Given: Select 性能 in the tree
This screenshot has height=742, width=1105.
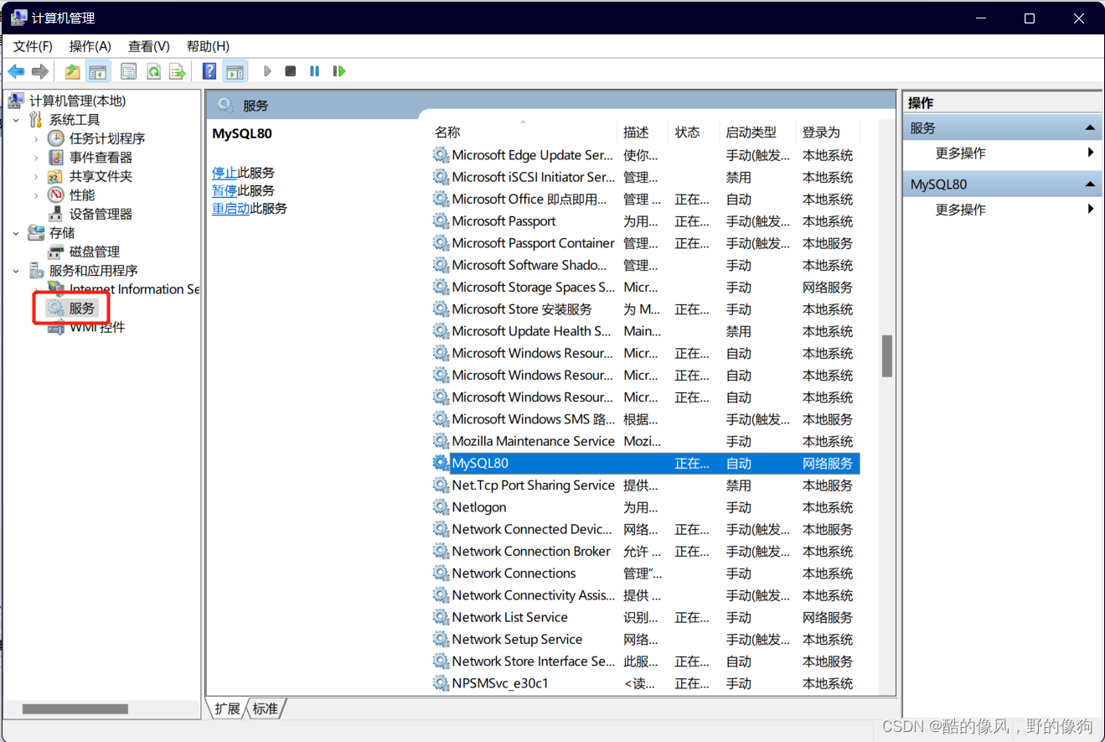Looking at the screenshot, I should tap(82, 195).
